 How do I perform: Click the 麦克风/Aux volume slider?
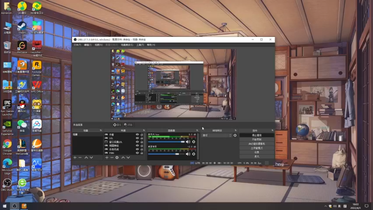point(166,142)
